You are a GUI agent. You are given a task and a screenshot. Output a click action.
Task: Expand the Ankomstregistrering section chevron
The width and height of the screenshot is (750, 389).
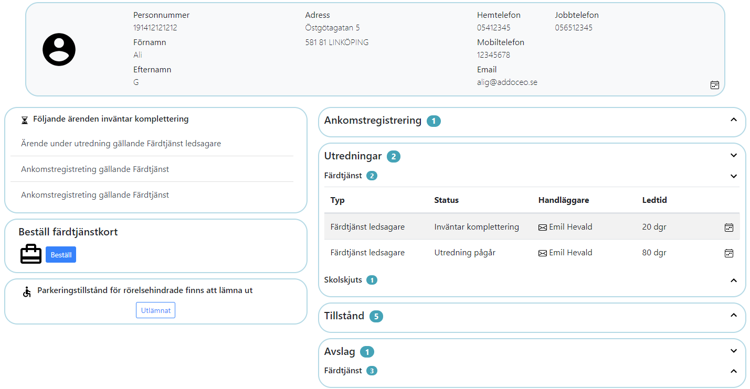(734, 120)
